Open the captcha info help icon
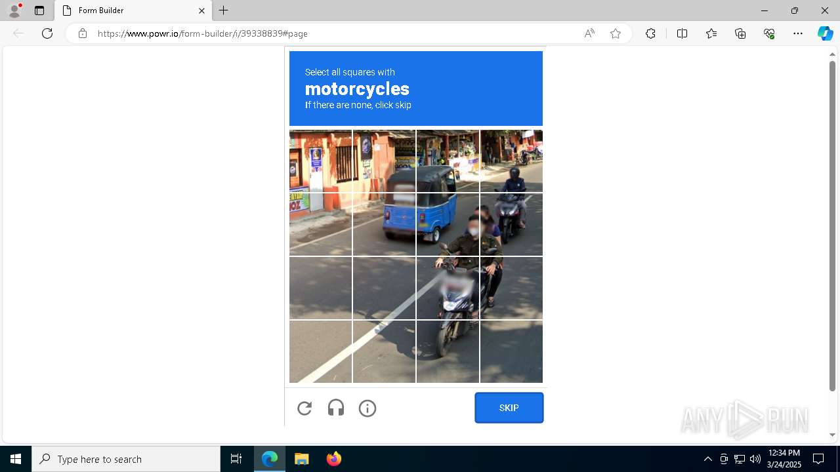Image resolution: width=840 pixels, height=472 pixels. click(367, 408)
